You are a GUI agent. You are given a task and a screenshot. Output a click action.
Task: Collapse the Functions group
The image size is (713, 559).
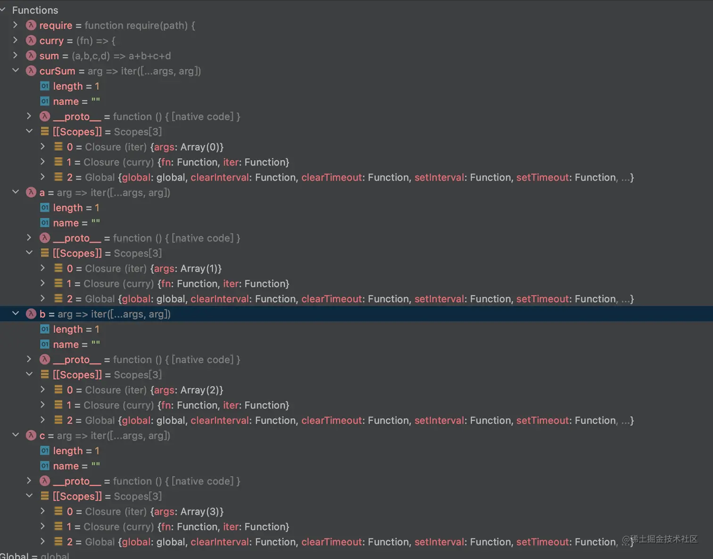click(x=2, y=9)
